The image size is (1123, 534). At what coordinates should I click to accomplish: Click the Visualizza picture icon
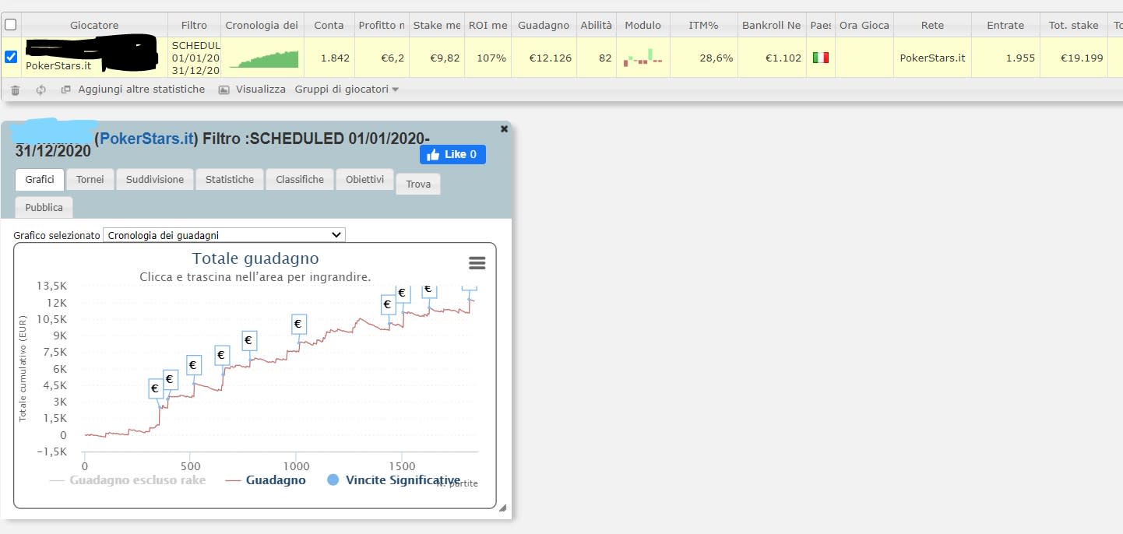tap(224, 90)
